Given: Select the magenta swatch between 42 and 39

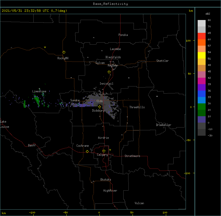Looking at the screenshot, I should coord(202,81).
